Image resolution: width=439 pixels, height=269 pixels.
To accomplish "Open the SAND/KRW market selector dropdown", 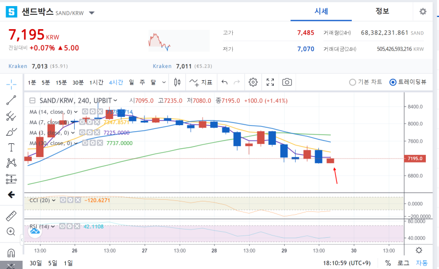I will 92,13.
